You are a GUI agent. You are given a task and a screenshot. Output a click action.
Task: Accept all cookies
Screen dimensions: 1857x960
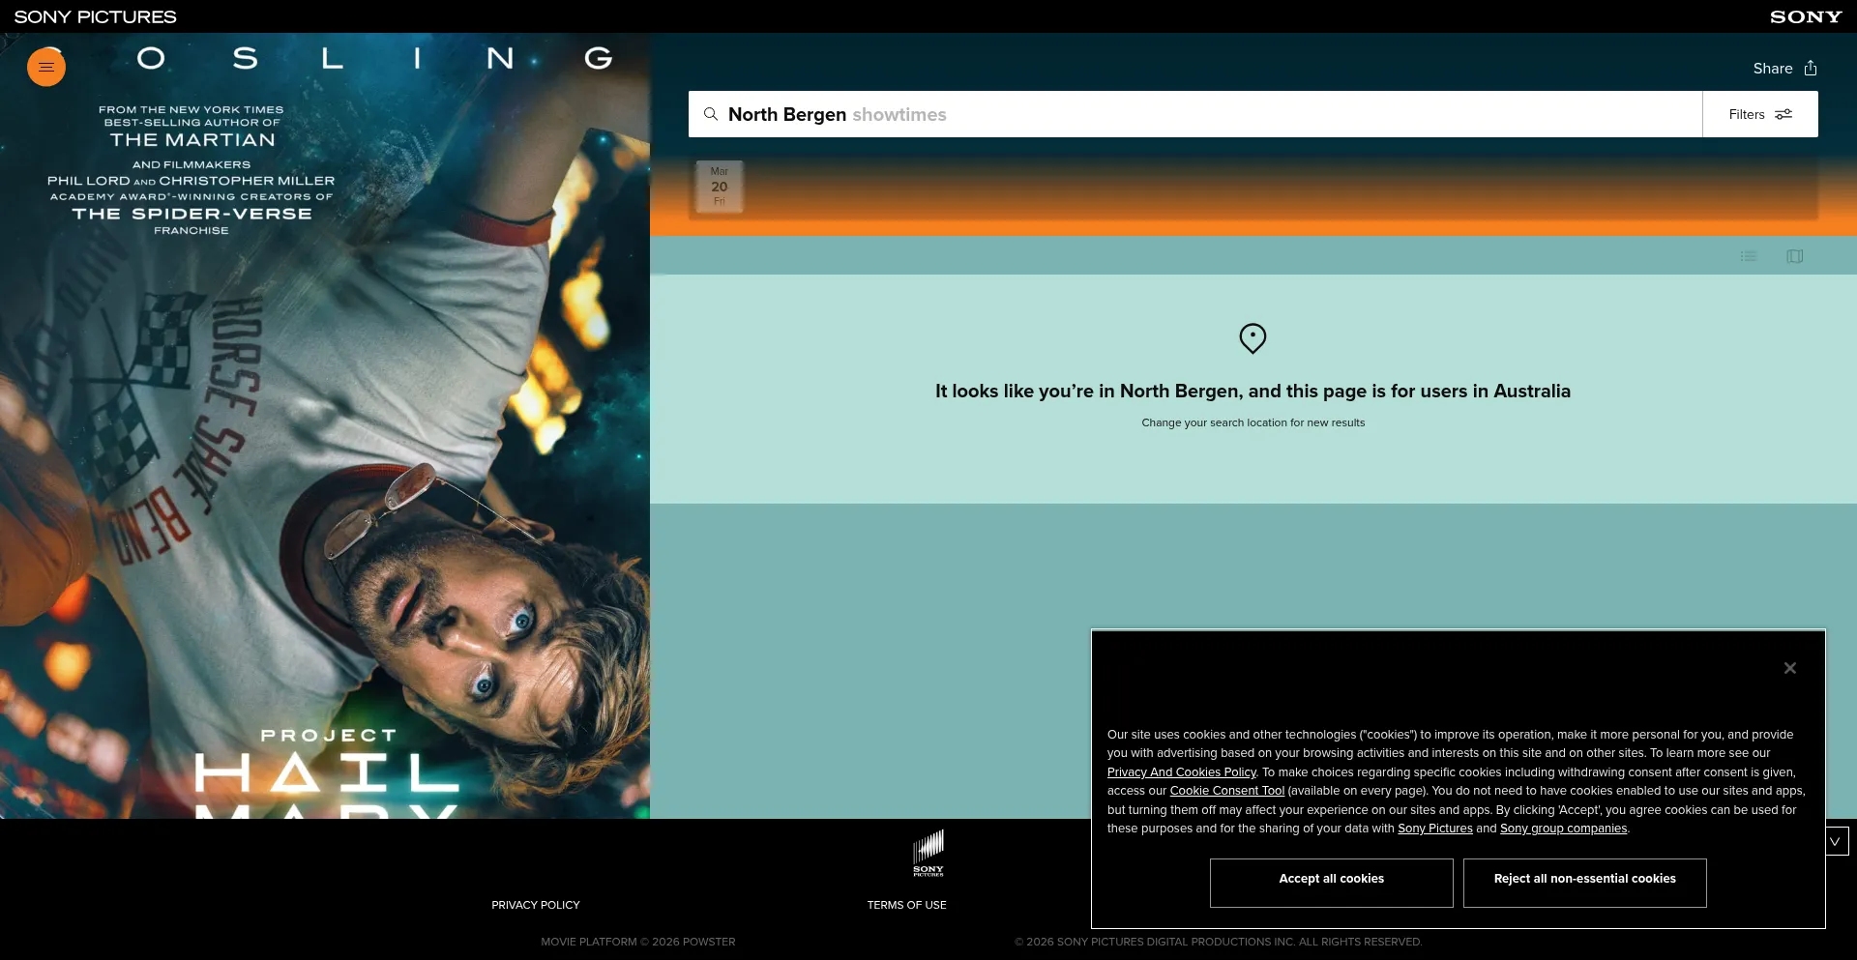(1332, 883)
